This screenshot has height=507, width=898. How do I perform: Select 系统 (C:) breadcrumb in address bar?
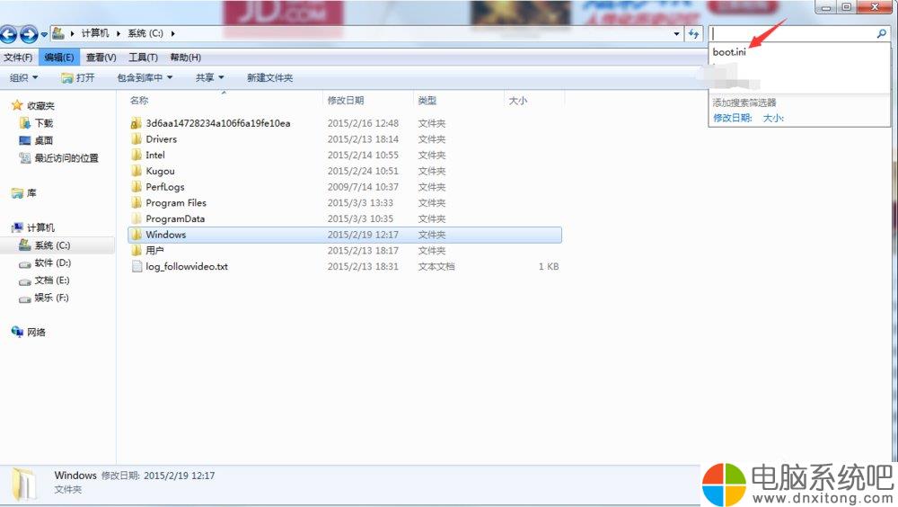[145, 33]
